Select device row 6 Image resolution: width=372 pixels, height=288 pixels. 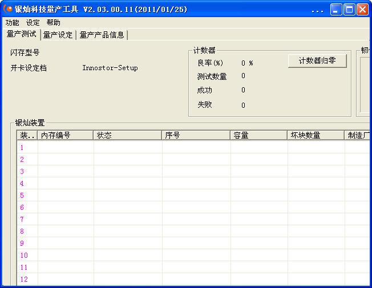193,207
